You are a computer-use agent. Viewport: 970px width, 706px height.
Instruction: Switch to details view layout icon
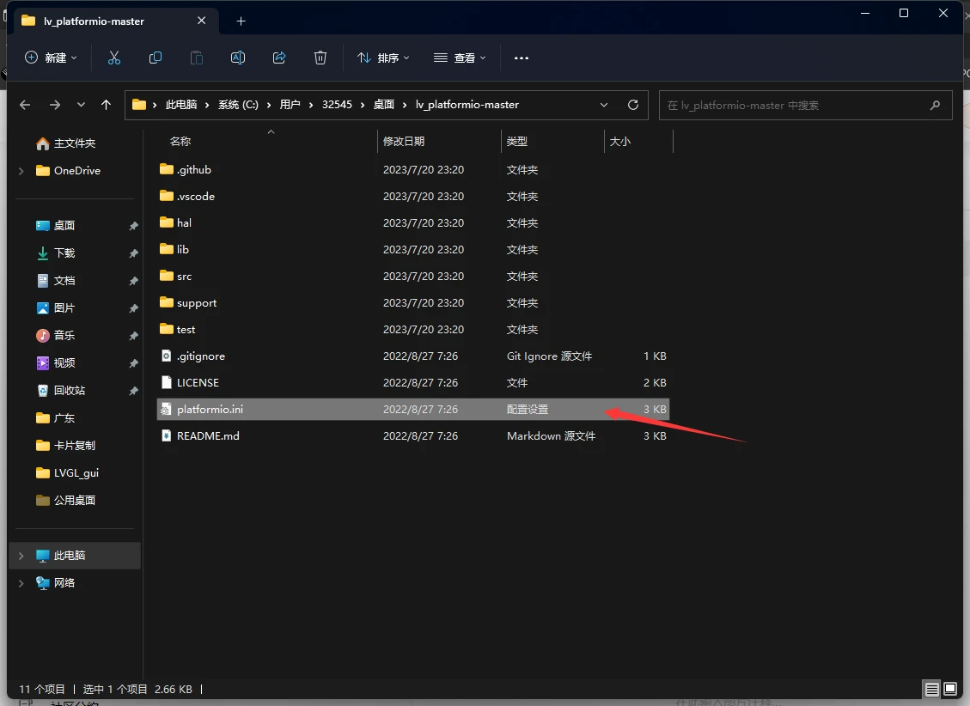click(x=931, y=689)
